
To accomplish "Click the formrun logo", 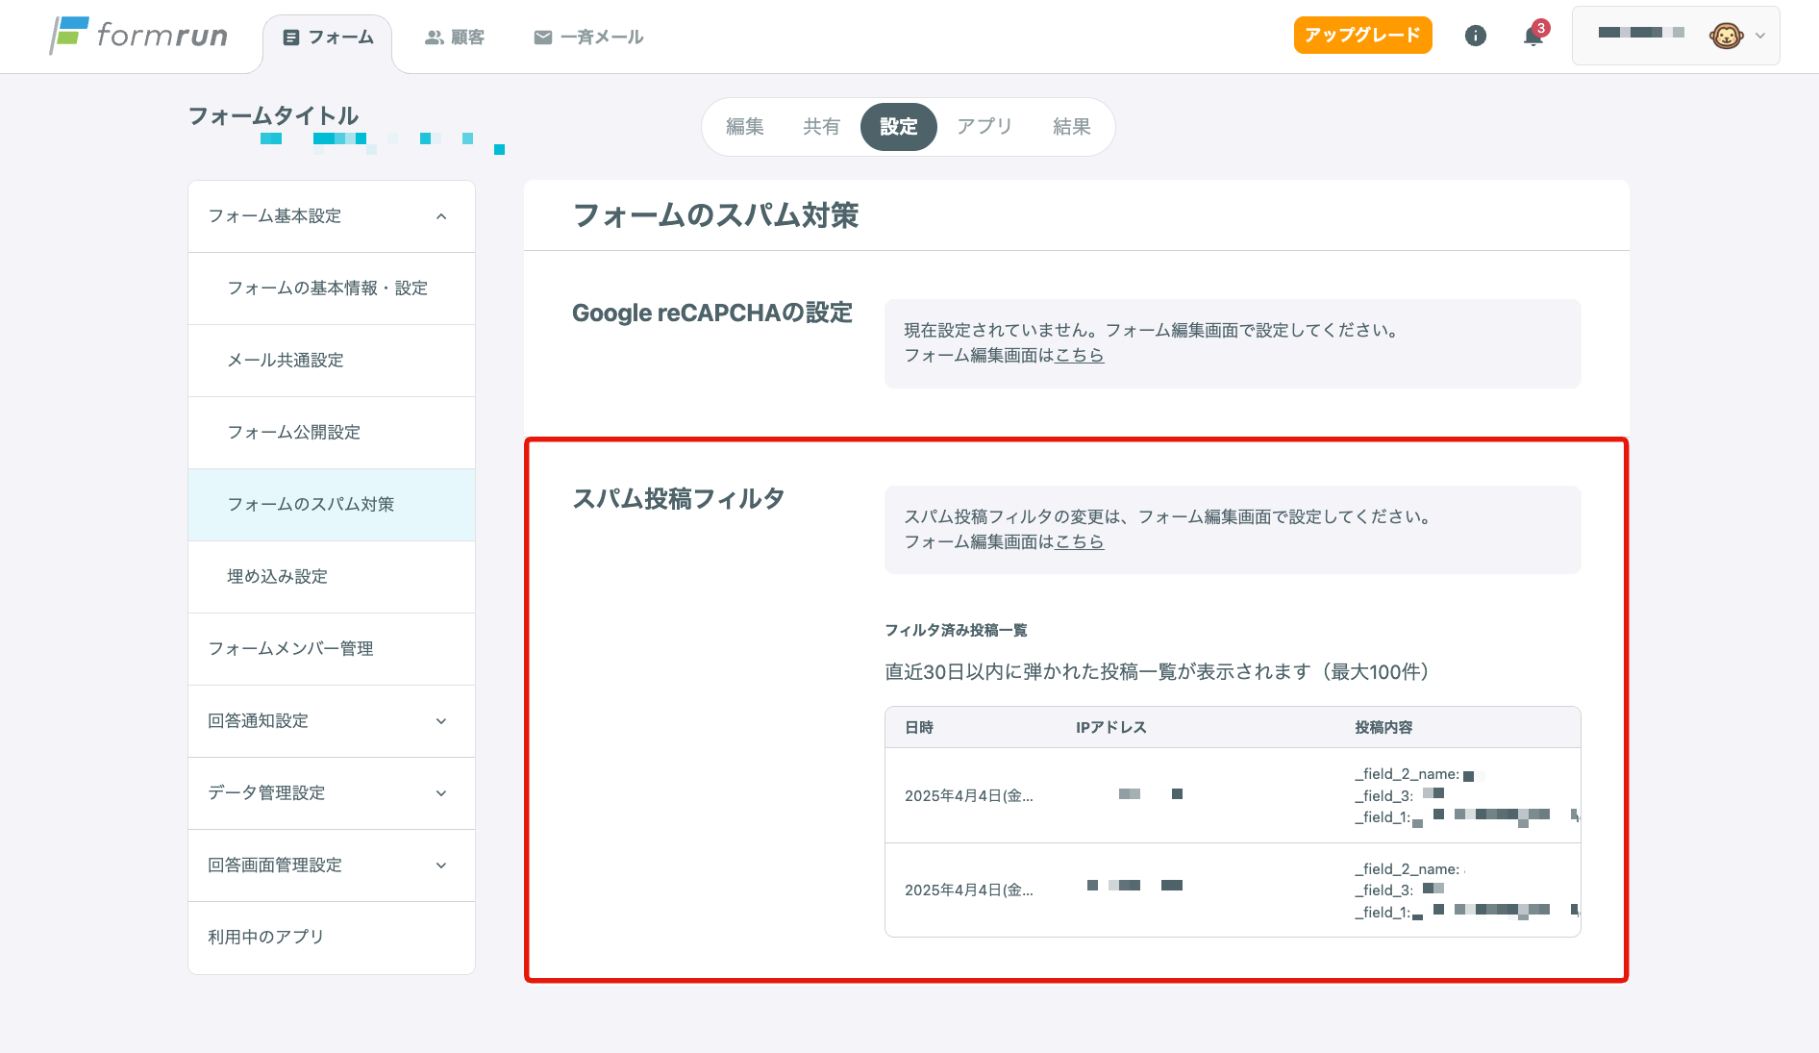I will click(139, 36).
